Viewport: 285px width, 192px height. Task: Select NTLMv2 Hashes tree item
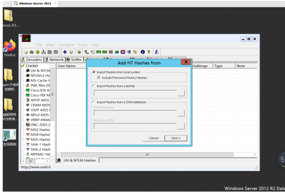(40, 75)
